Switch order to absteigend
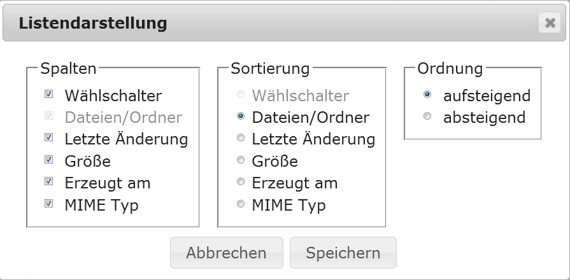This screenshot has width=570, height=280. (427, 116)
